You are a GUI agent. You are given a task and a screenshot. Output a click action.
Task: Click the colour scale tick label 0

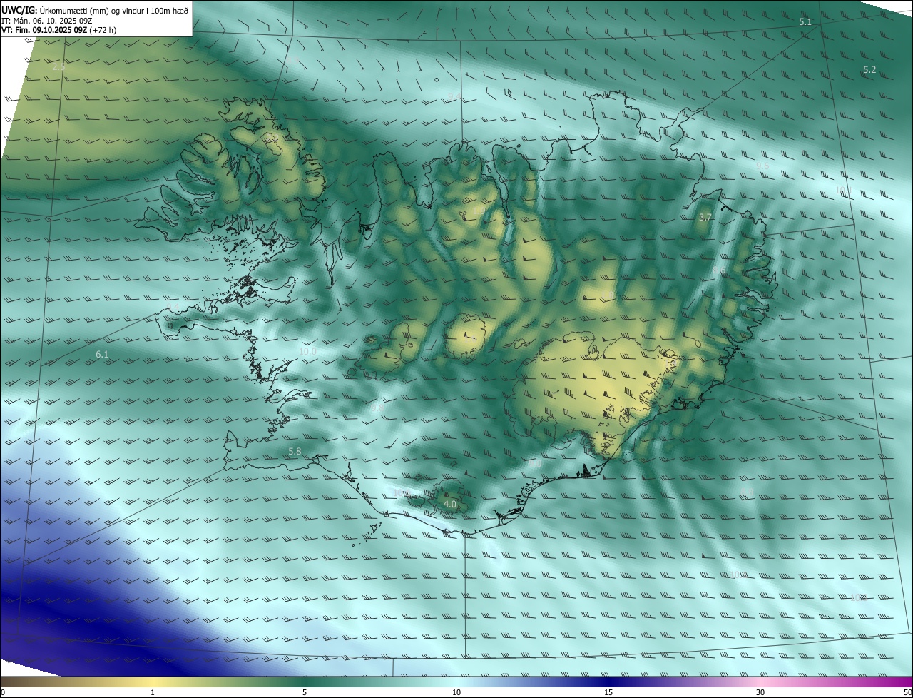[2, 692]
